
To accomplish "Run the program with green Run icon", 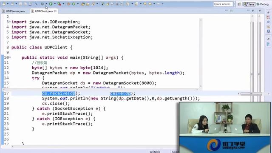I will [51, 4].
